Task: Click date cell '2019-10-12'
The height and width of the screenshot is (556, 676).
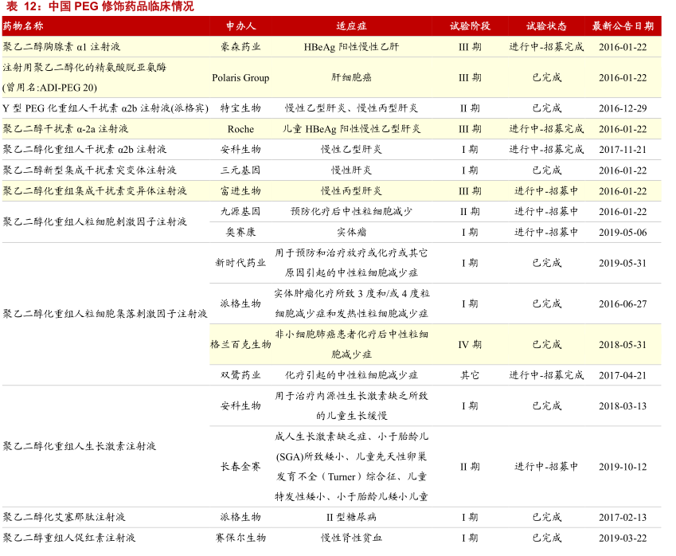Action: point(623,466)
